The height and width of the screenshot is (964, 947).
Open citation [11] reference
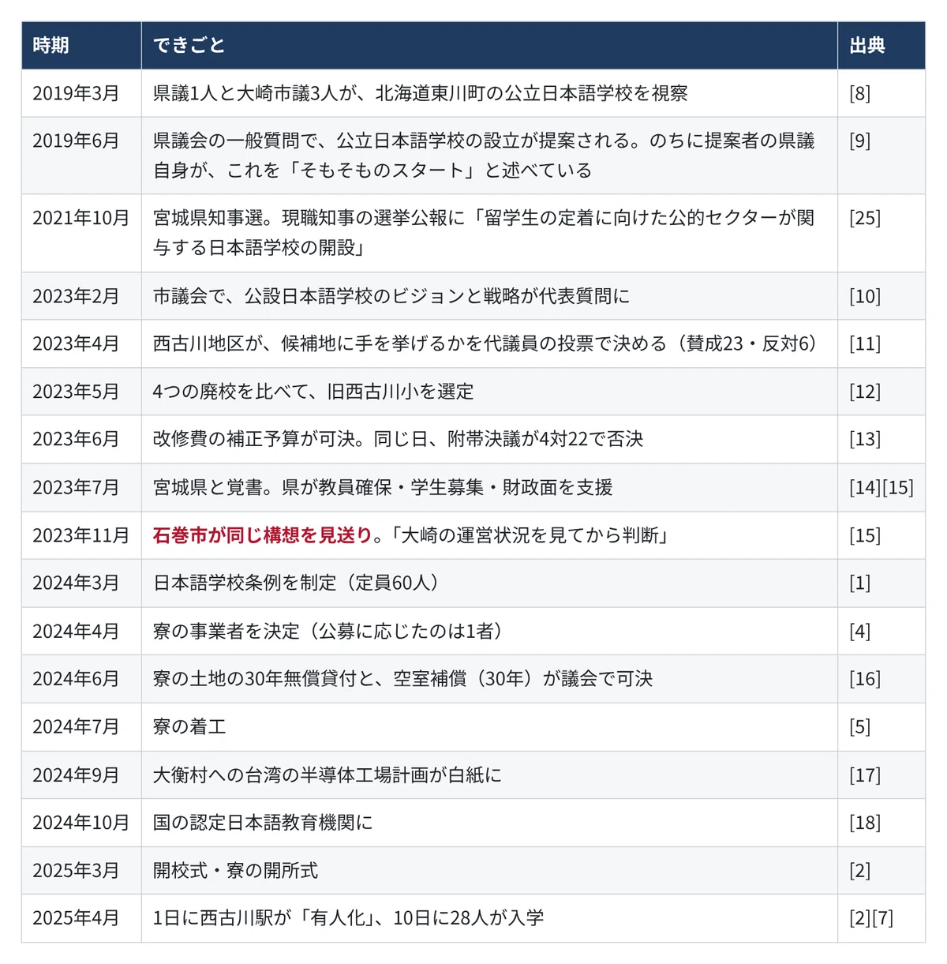coord(865,343)
